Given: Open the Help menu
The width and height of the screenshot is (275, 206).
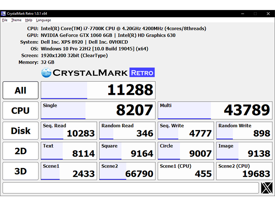Looking at the screenshot, I should click(x=29, y=20).
